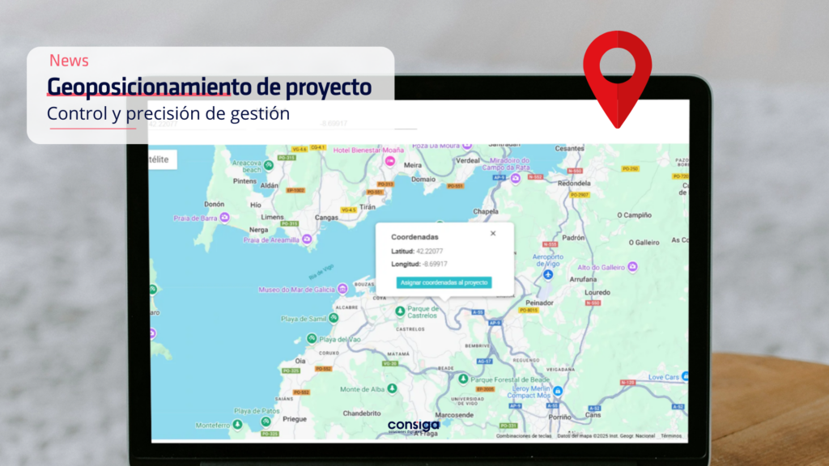Click the Leroy Merlin shopping marker
Viewport: 829px width, 466px height.
point(557,391)
